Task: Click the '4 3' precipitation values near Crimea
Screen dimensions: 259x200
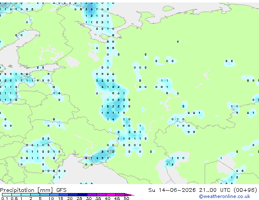Action: point(100,158)
